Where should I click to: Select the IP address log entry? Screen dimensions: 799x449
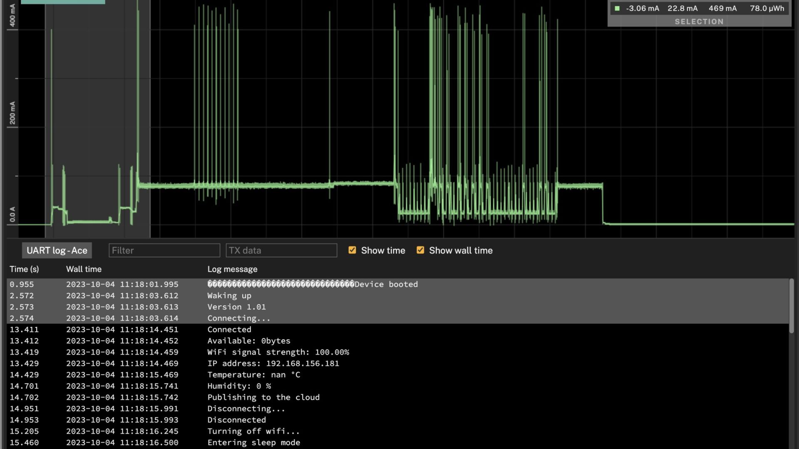(273, 363)
